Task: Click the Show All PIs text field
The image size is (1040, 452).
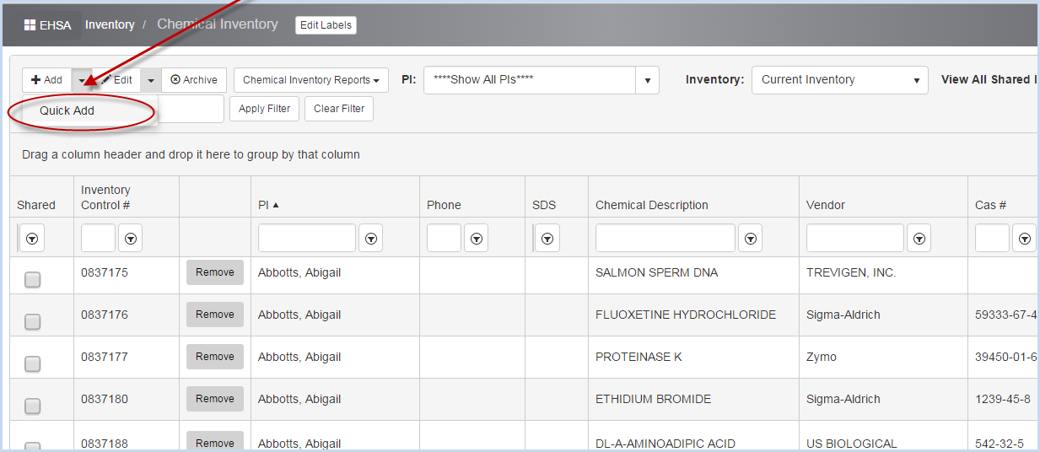Action: [530, 80]
